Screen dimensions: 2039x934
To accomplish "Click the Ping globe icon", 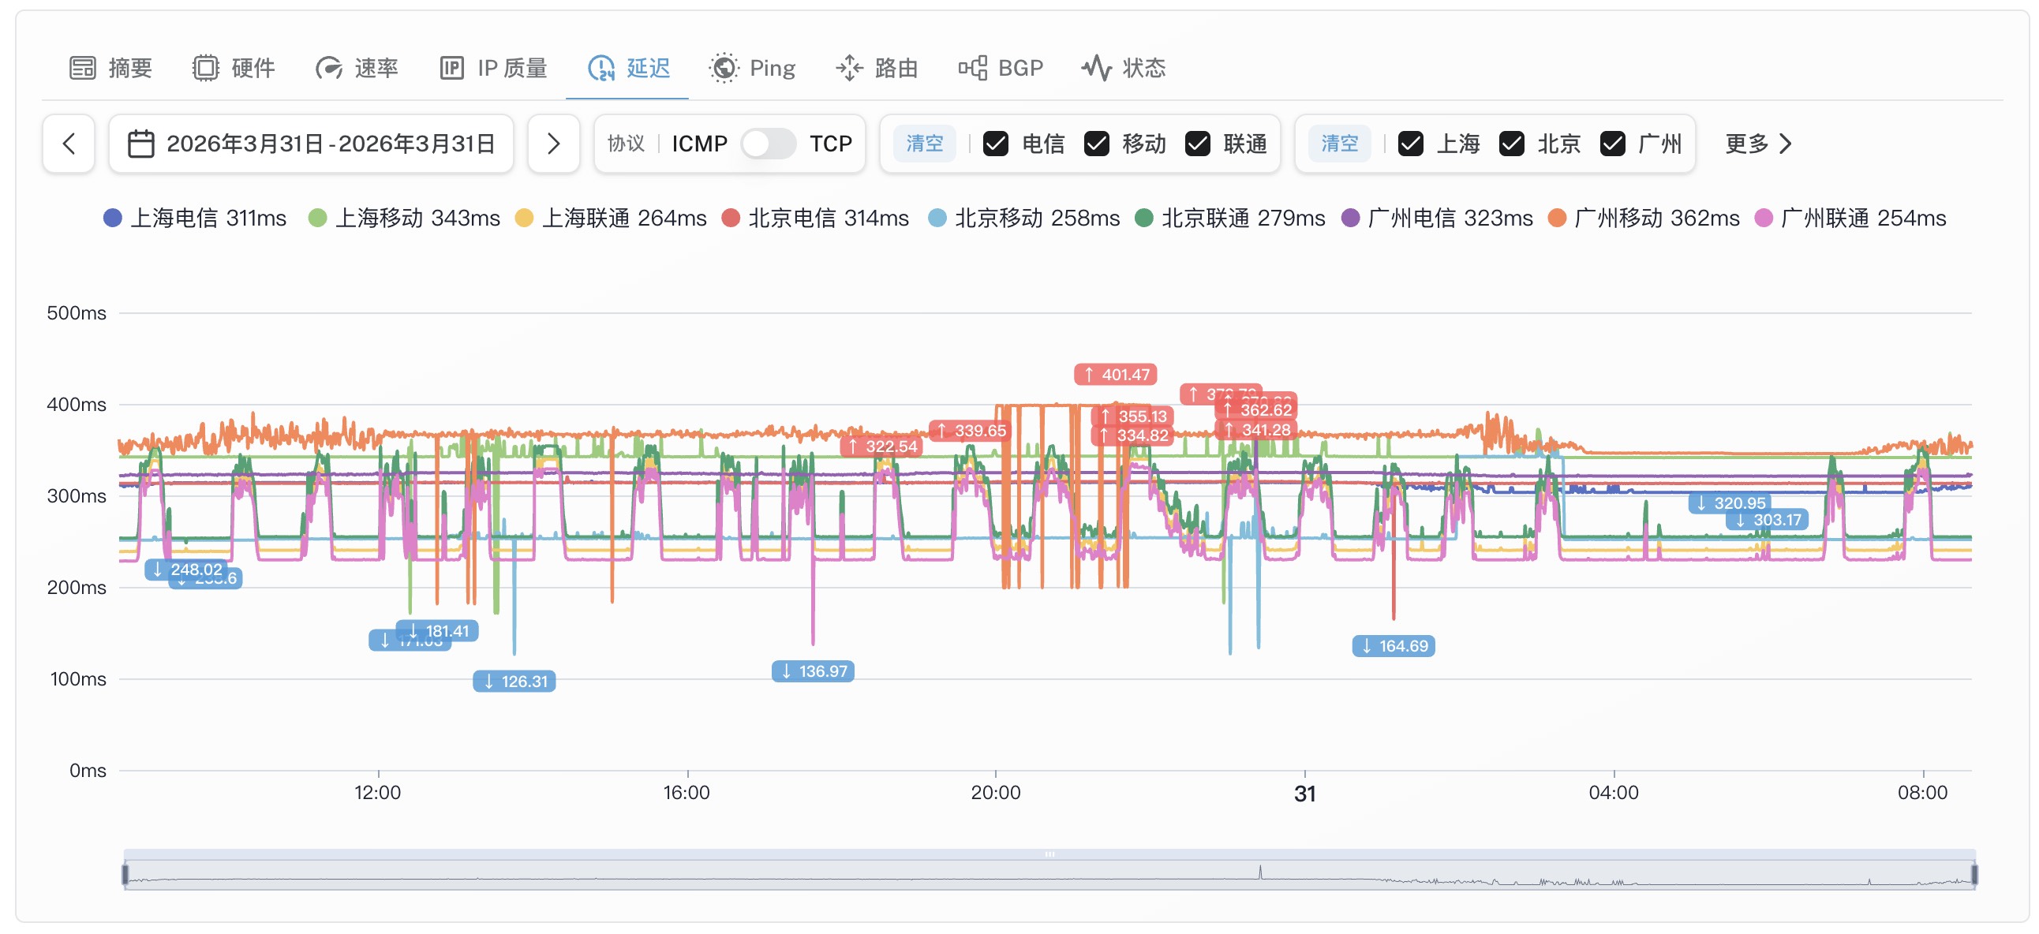I will coord(724,68).
